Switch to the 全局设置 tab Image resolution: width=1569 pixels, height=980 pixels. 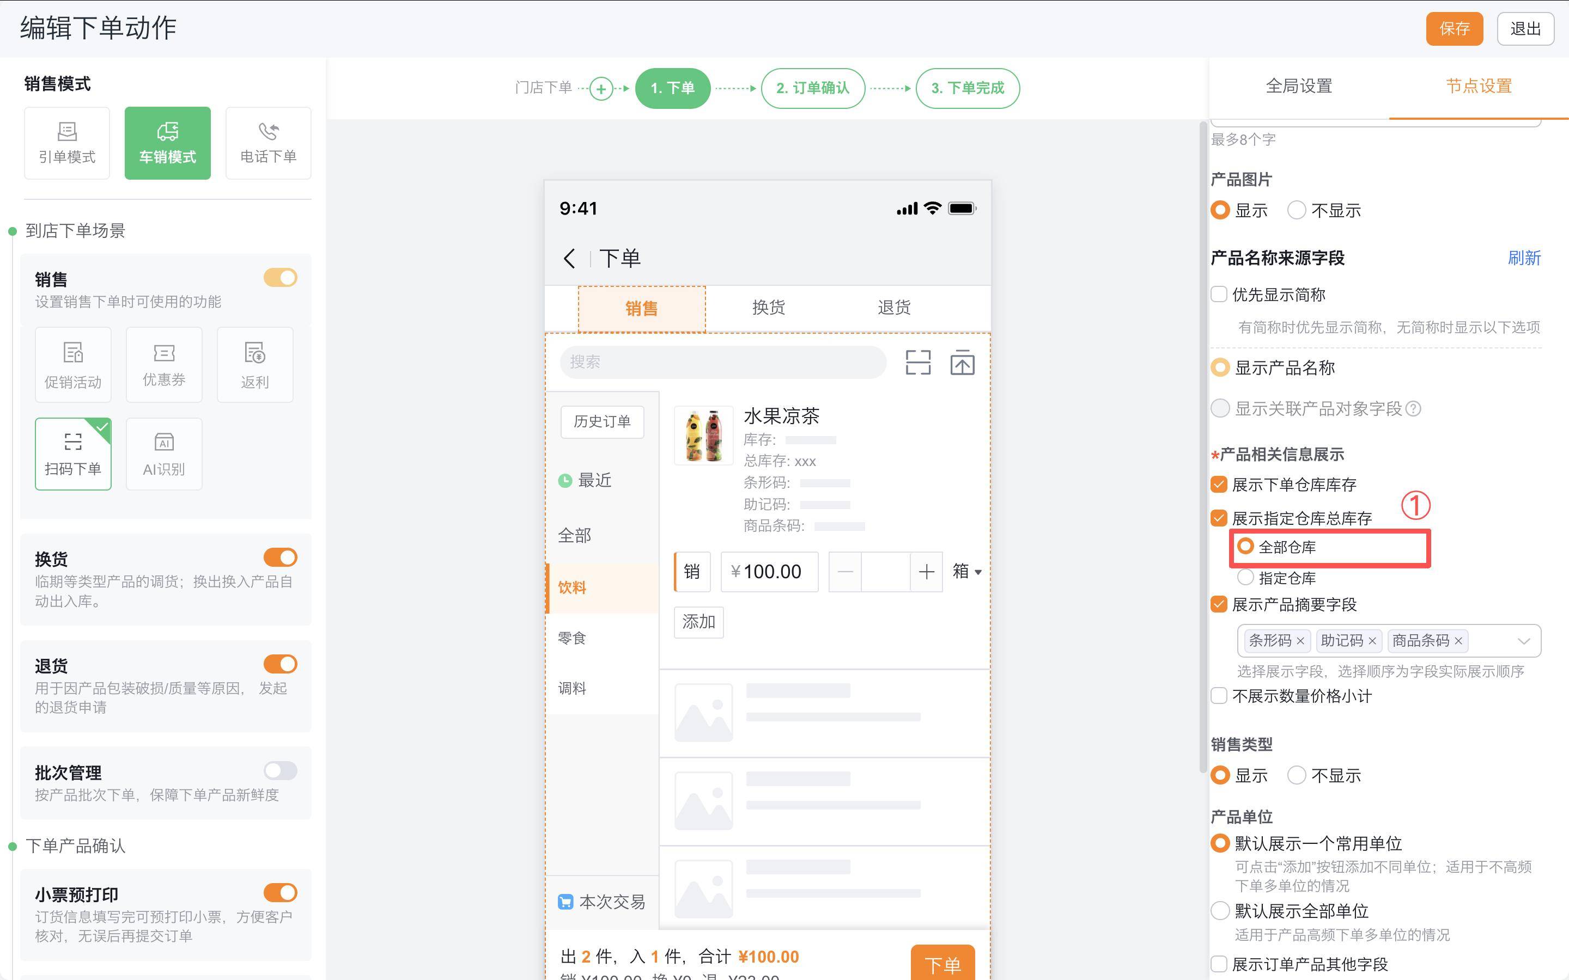point(1299,86)
